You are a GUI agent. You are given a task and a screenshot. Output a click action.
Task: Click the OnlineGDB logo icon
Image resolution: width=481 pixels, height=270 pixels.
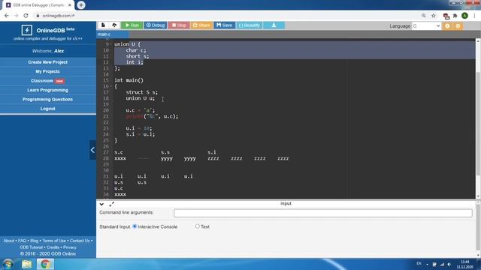27,30
